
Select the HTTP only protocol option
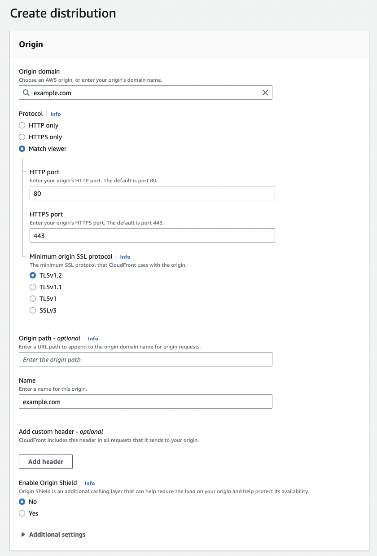pos(22,125)
